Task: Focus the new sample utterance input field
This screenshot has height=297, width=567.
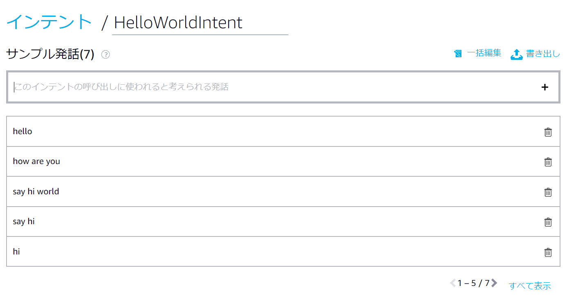Action: (274, 87)
